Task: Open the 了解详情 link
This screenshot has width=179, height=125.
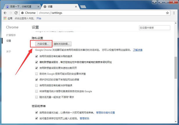Action: [x=138, y=50]
